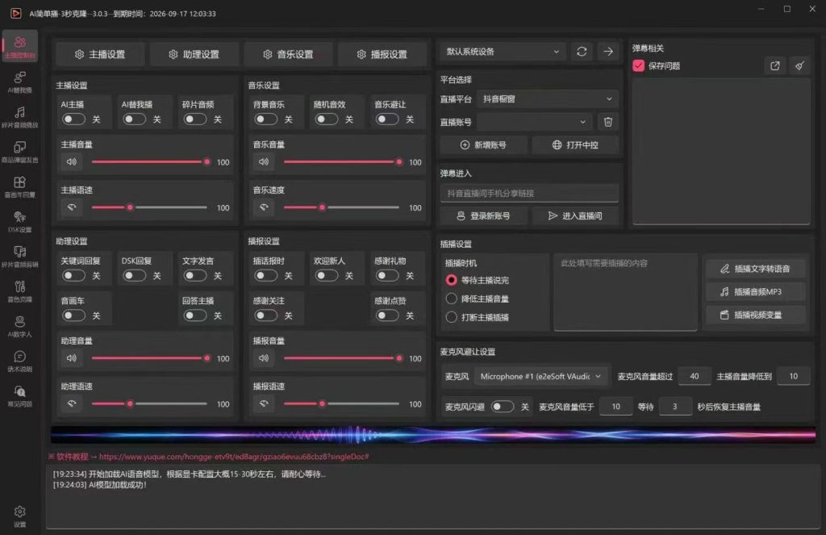Click the 主播音量 speaker mute icon
The image size is (826, 535).
pyautogui.click(x=72, y=162)
